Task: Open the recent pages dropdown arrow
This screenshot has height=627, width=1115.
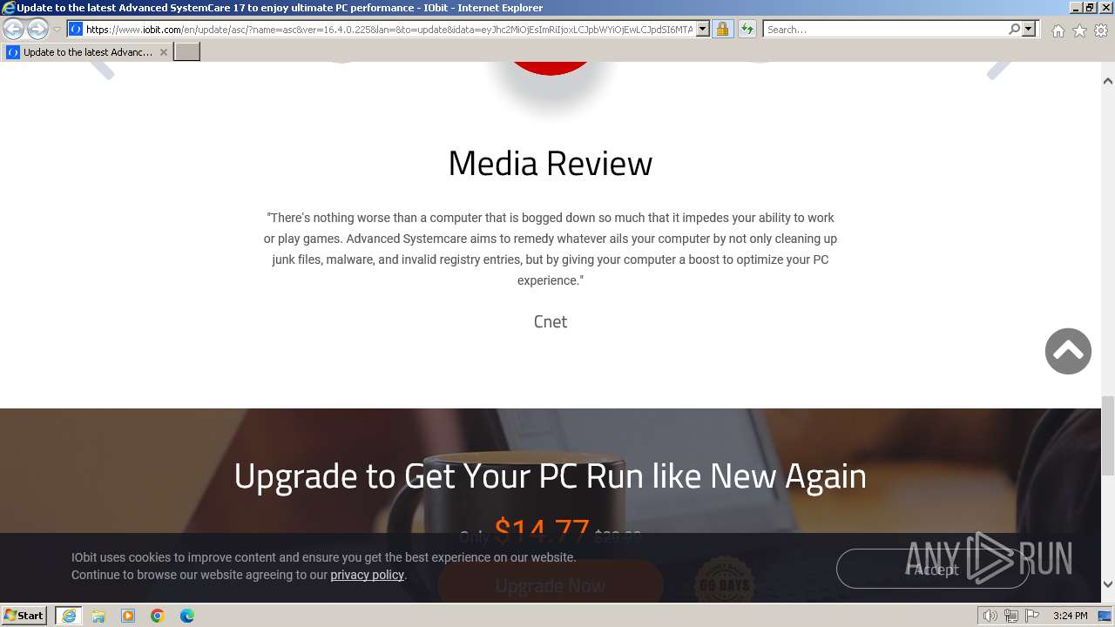Action: click(57, 30)
